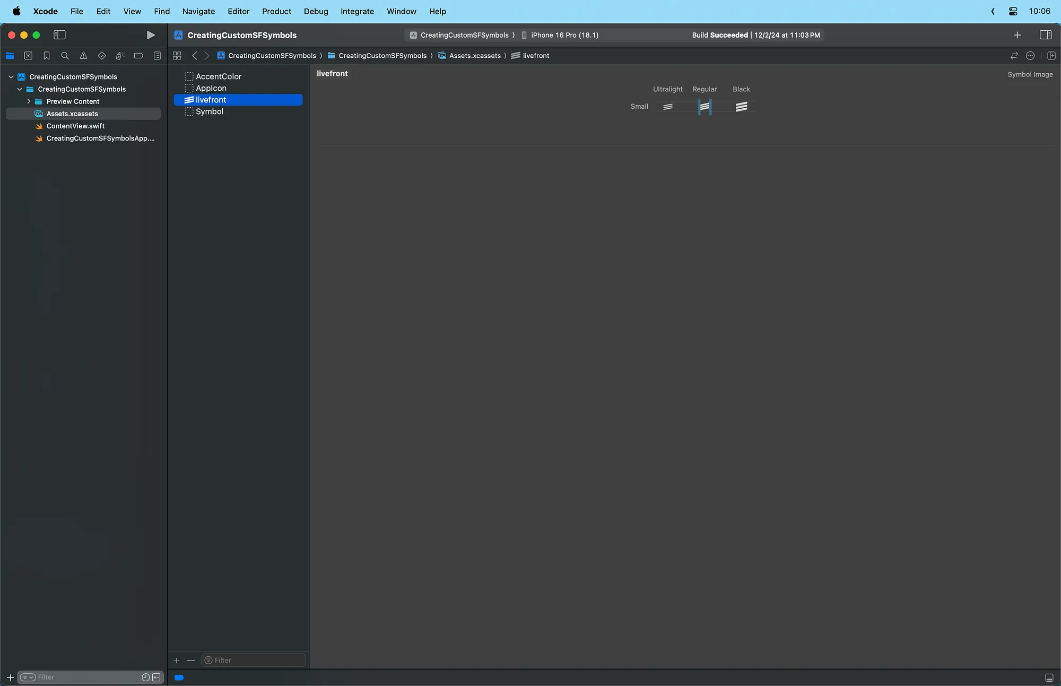Select Assets.xcassets in file navigator

pos(72,113)
